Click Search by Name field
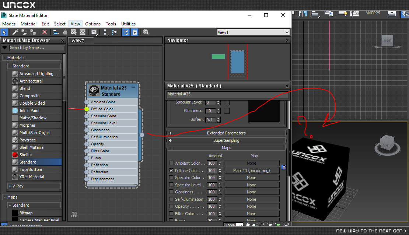Viewport: 409px width, 235px height. (x=37, y=48)
